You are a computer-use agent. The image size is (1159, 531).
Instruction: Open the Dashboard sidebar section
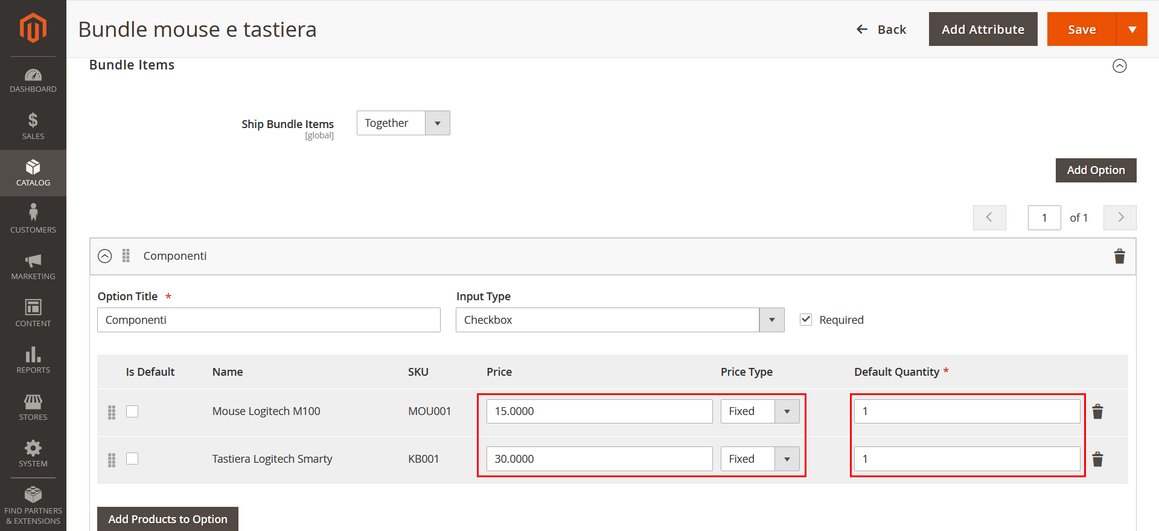33,80
